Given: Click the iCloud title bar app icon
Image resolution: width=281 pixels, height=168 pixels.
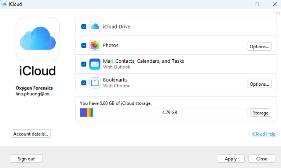Looking at the screenshot, I should pyautogui.click(x=4, y=4).
